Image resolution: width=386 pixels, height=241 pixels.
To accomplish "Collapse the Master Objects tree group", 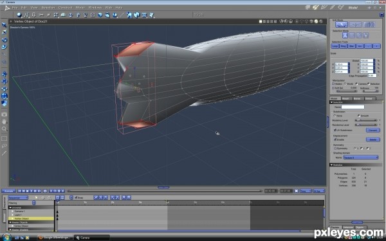I will pyautogui.click(x=10, y=222).
